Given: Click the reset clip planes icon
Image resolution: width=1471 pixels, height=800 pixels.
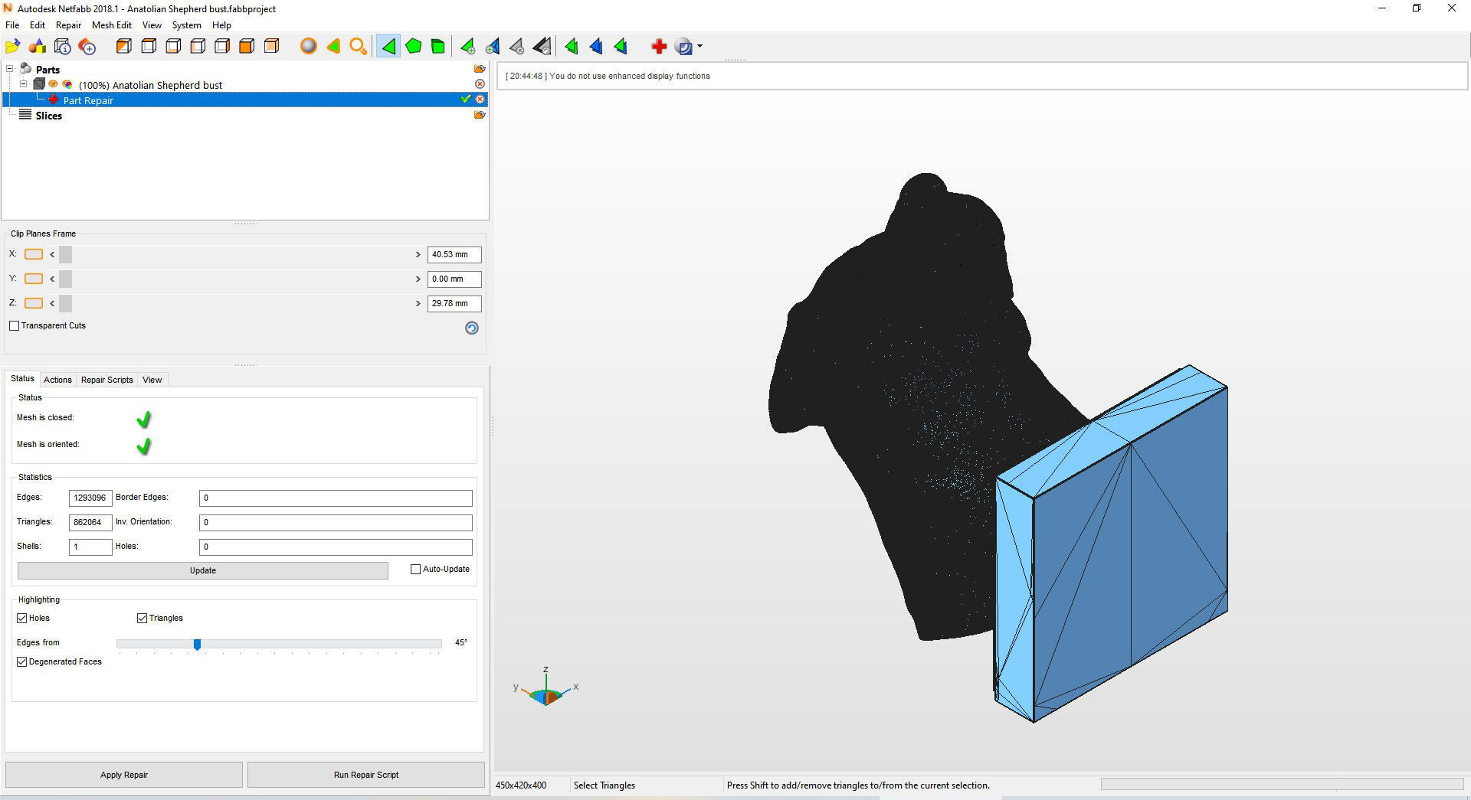Looking at the screenshot, I should click(x=472, y=328).
